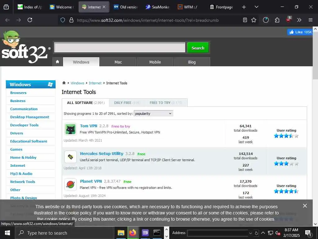Viewport: 318px width, 239px height.
Task: Click the browser URL address bar
Action: pyautogui.click(x=148, y=20)
